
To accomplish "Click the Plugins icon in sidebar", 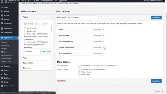I will click(2, 66).
